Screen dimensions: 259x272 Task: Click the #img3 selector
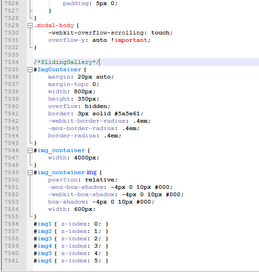pyautogui.click(x=43, y=238)
